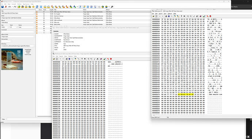Click print icon in right hex viewer toolbar
This screenshot has height=139, width=252.
[x=166, y=16]
